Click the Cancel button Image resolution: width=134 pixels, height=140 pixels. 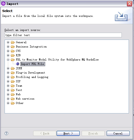pos(118,133)
